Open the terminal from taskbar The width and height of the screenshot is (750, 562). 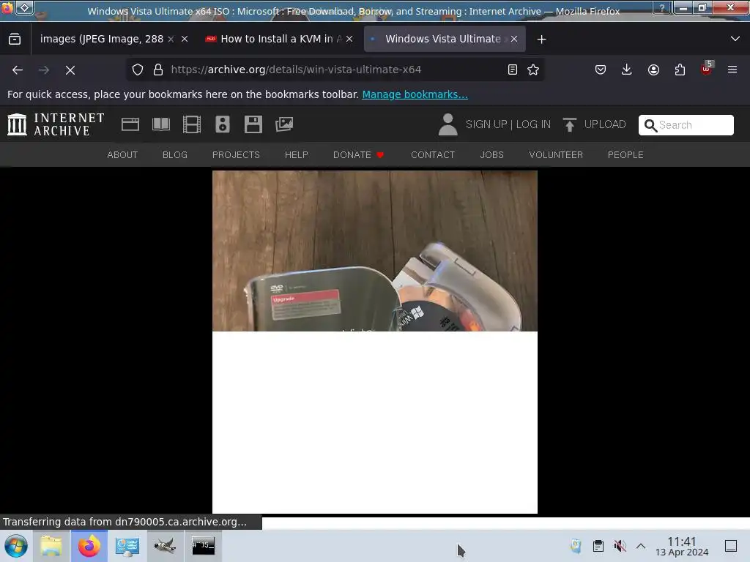(x=204, y=546)
